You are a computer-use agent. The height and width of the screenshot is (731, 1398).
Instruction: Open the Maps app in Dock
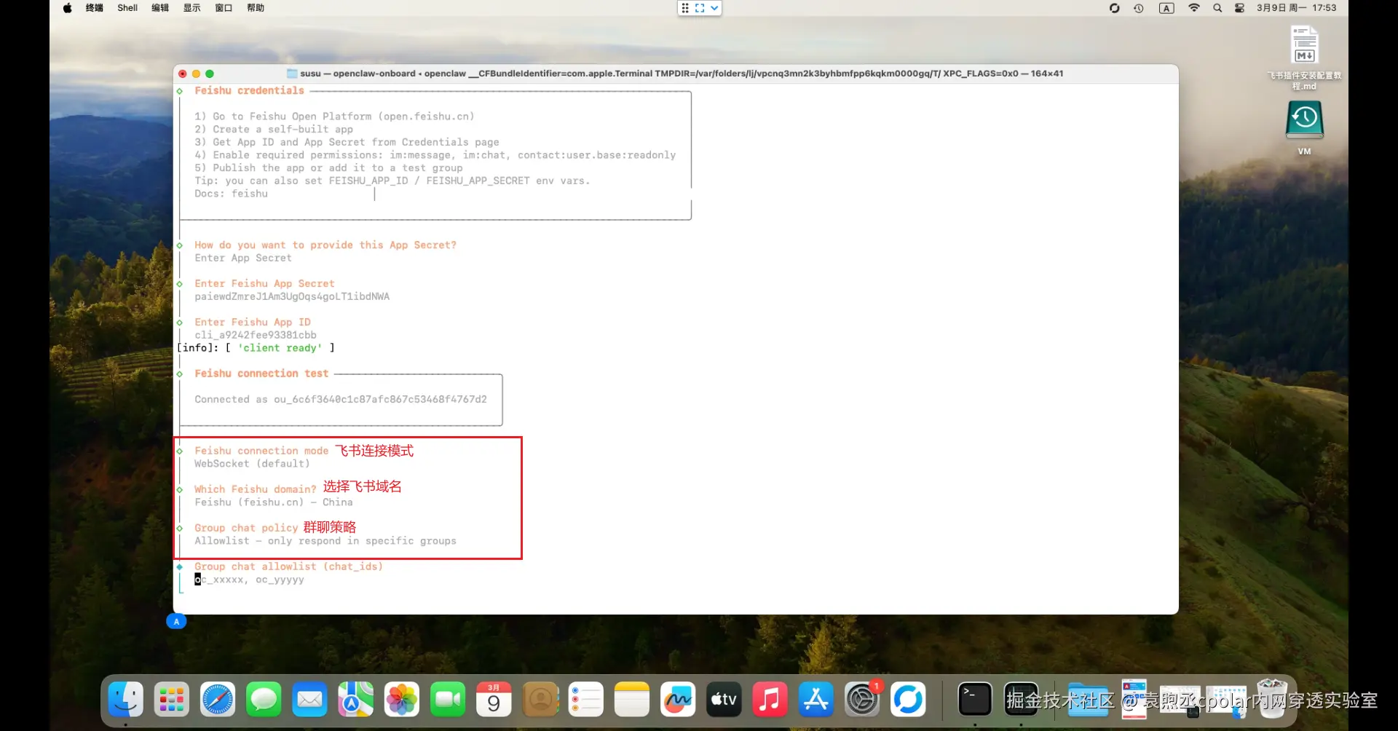click(x=355, y=700)
